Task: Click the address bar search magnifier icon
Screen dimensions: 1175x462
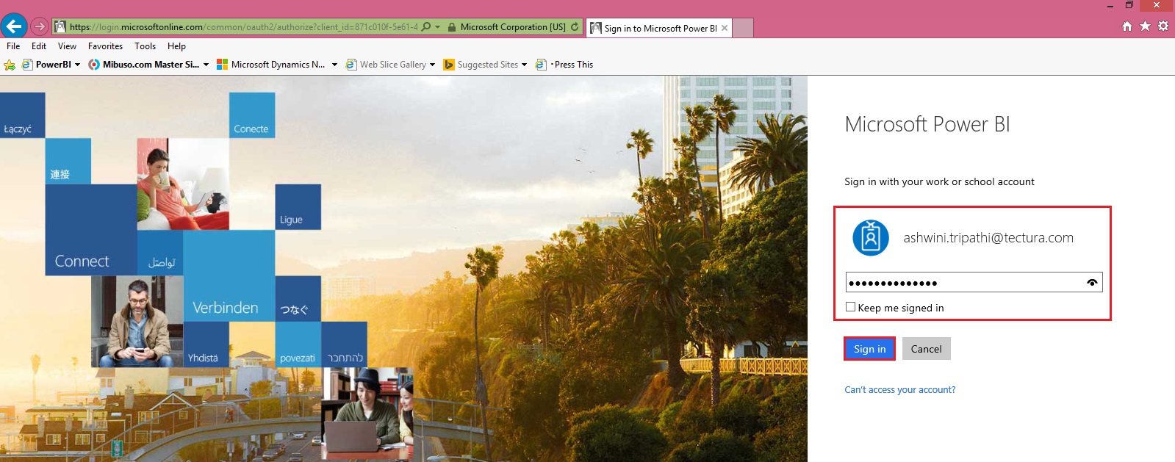Action: [x=426, y=27]
